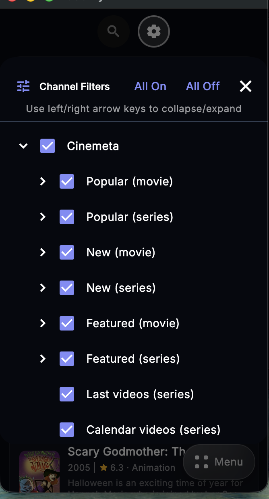
Task: Click the expand arrow beside New (movie)
Action: [x=43, y=252]
